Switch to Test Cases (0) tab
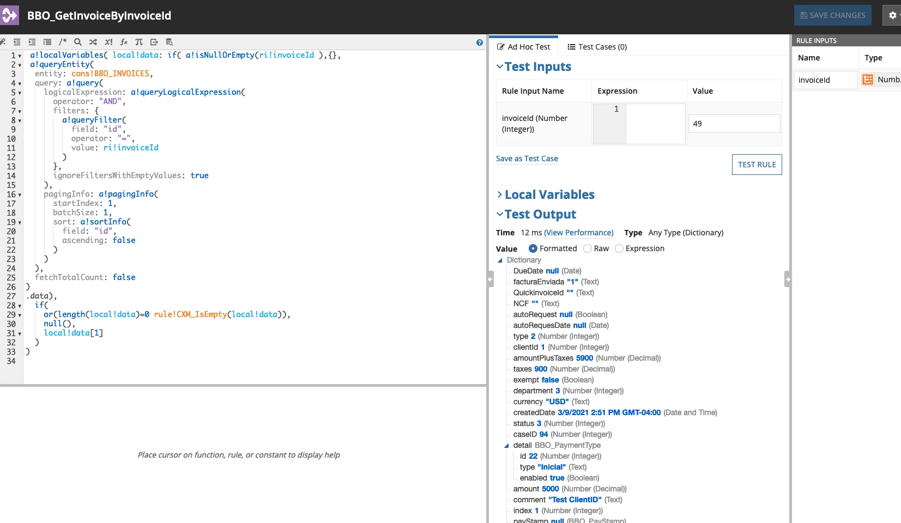This screenshot has height=523, width=901. 597,47
